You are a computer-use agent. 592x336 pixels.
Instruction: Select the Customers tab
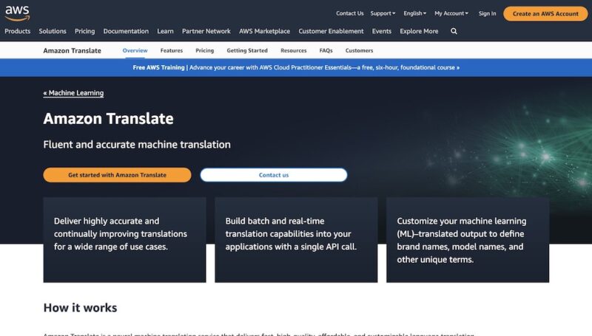click(x=359, y=50)
